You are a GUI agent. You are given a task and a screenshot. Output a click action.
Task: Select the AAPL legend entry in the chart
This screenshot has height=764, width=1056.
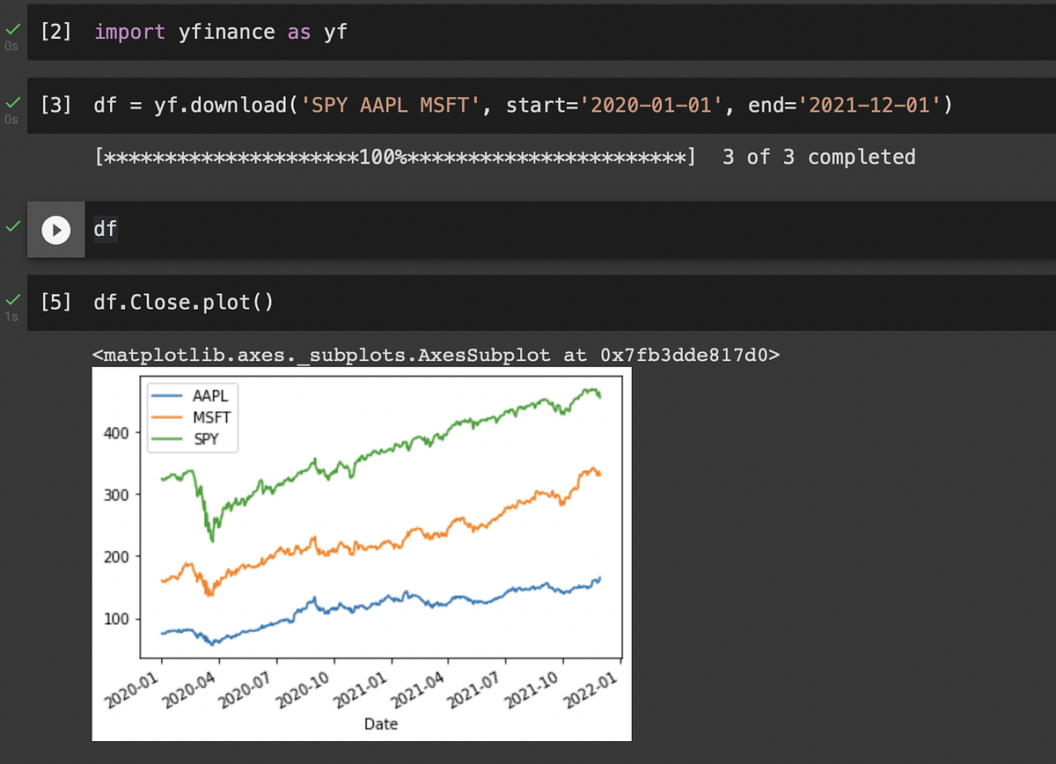coord(209,396)
